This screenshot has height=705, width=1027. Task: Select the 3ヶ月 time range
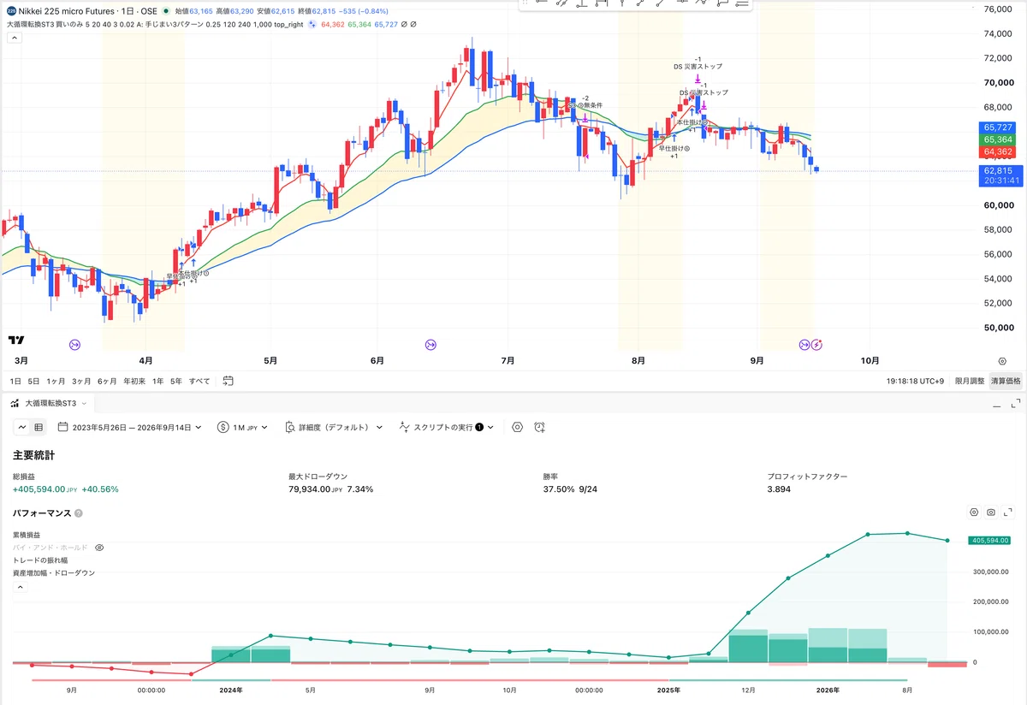tap(82, 381)
